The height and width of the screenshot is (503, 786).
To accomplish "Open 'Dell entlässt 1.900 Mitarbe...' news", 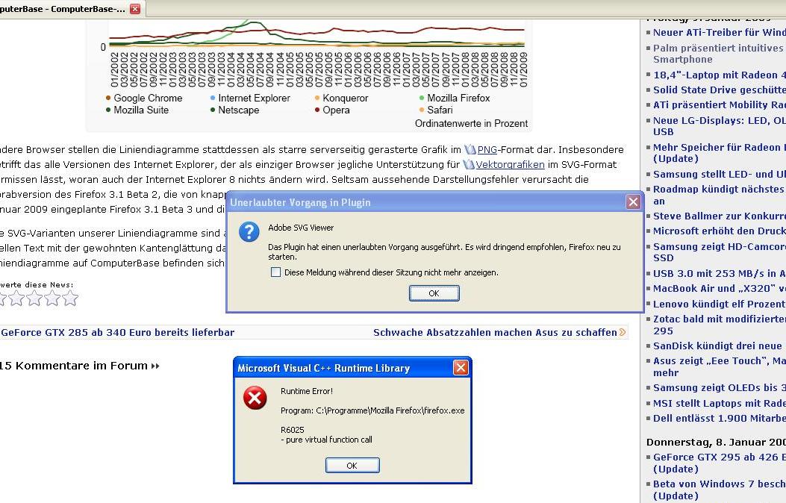I will 720,419.
